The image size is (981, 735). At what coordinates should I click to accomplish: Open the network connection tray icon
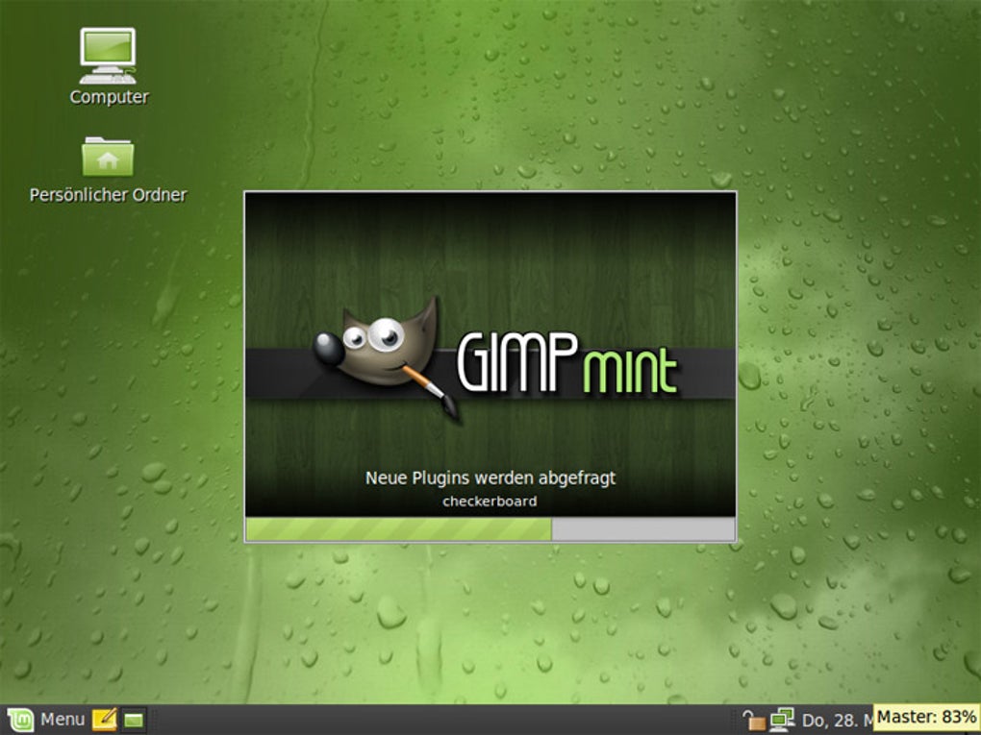pos(781,720)
